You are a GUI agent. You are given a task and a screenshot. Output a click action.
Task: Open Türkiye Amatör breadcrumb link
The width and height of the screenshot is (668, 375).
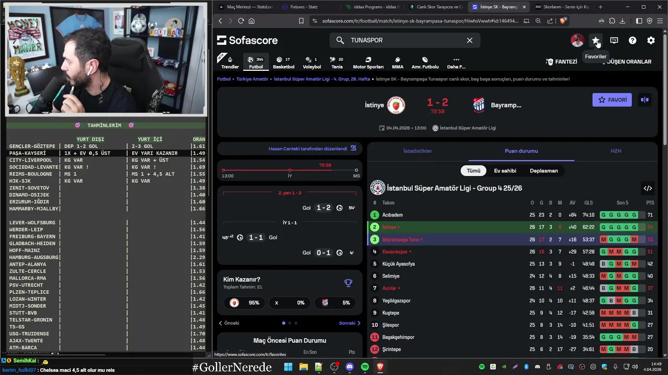coord(252,79)
